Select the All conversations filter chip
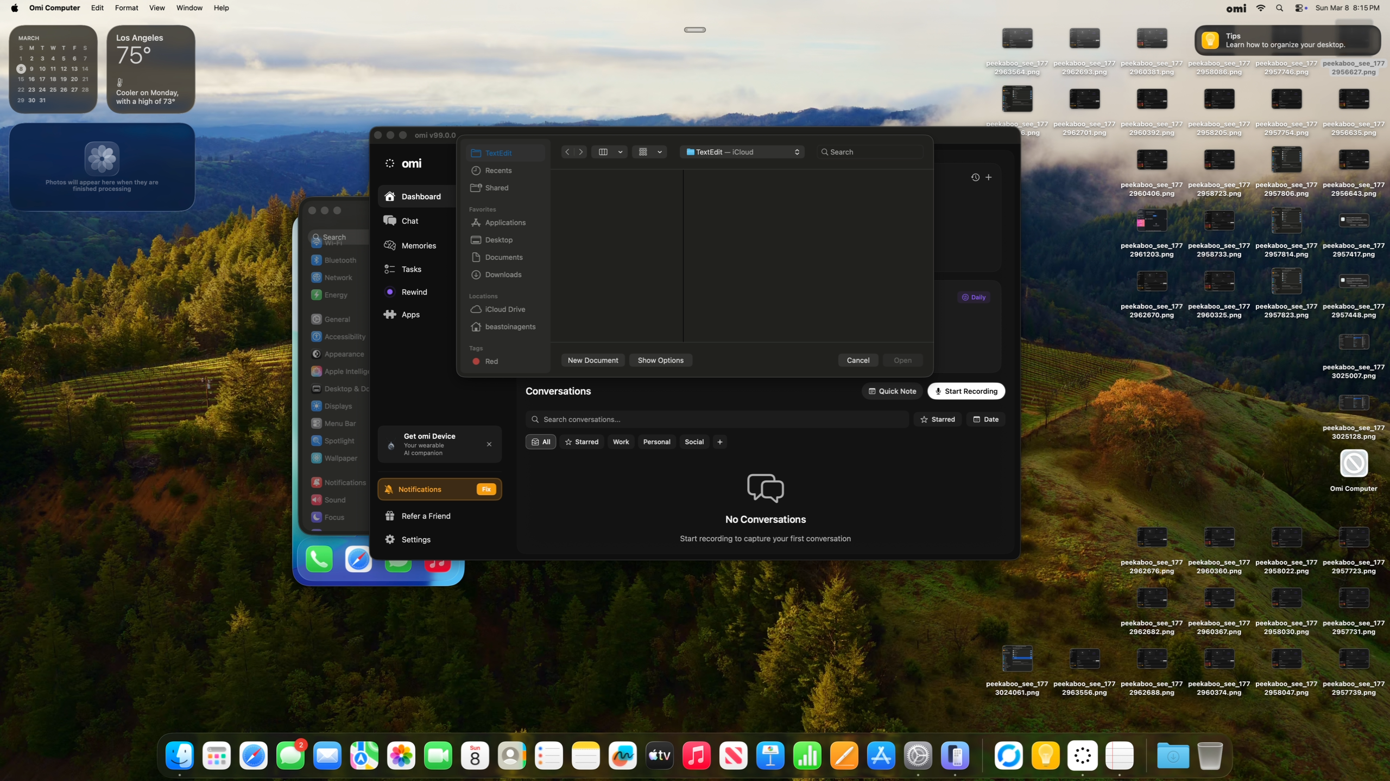The height and width of the screenshot is (781, 1390). tap(540, 442)
